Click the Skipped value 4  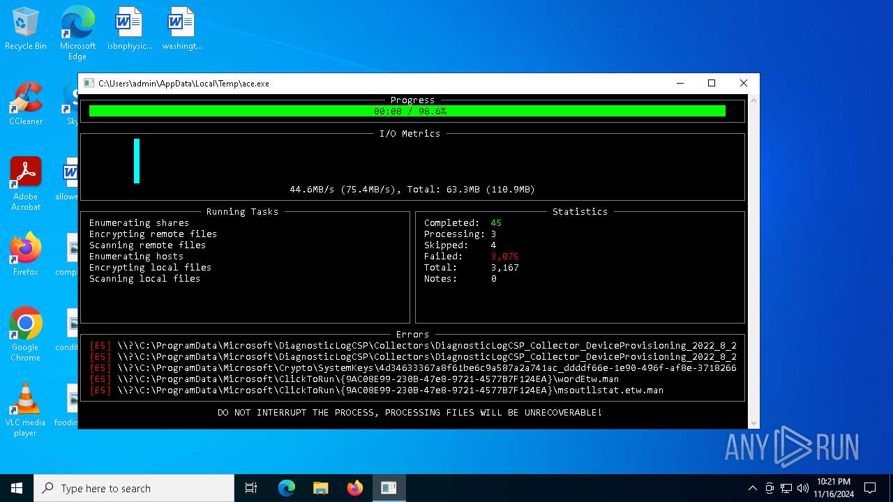[493, 245]
